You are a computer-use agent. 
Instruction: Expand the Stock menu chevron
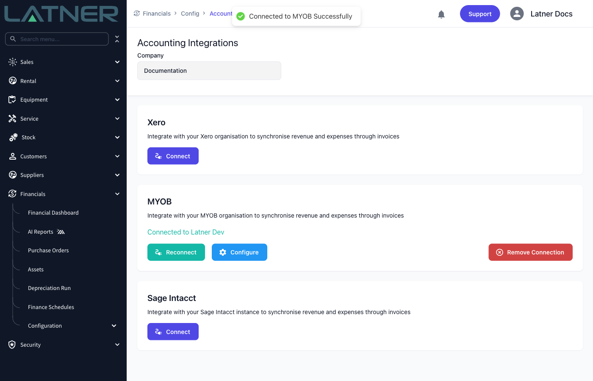coord(117,137)
